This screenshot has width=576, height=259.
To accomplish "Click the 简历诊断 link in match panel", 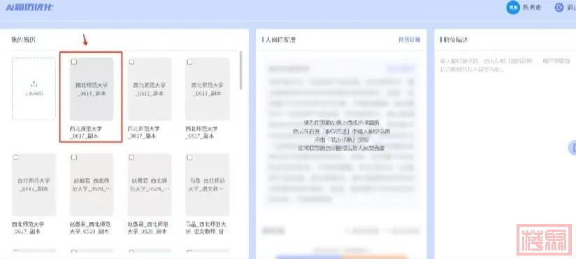I will (410, 40).
